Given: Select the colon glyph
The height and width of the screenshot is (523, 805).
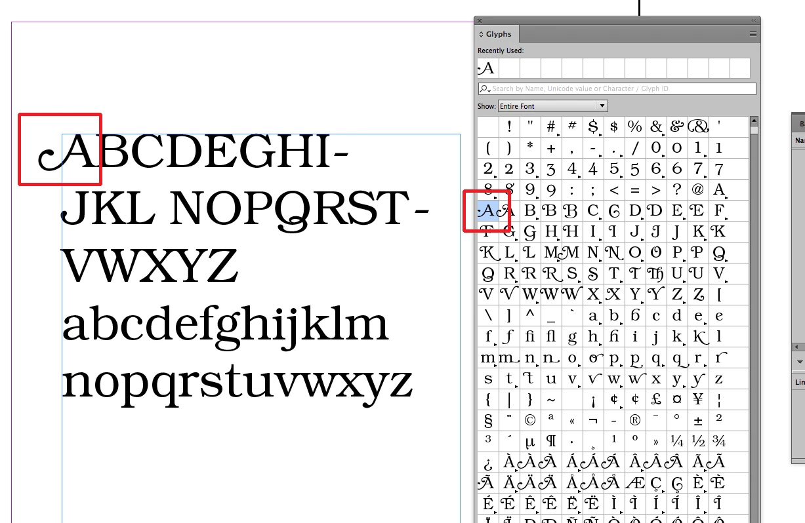Looking at the screenshot, I should click(571, 190).
